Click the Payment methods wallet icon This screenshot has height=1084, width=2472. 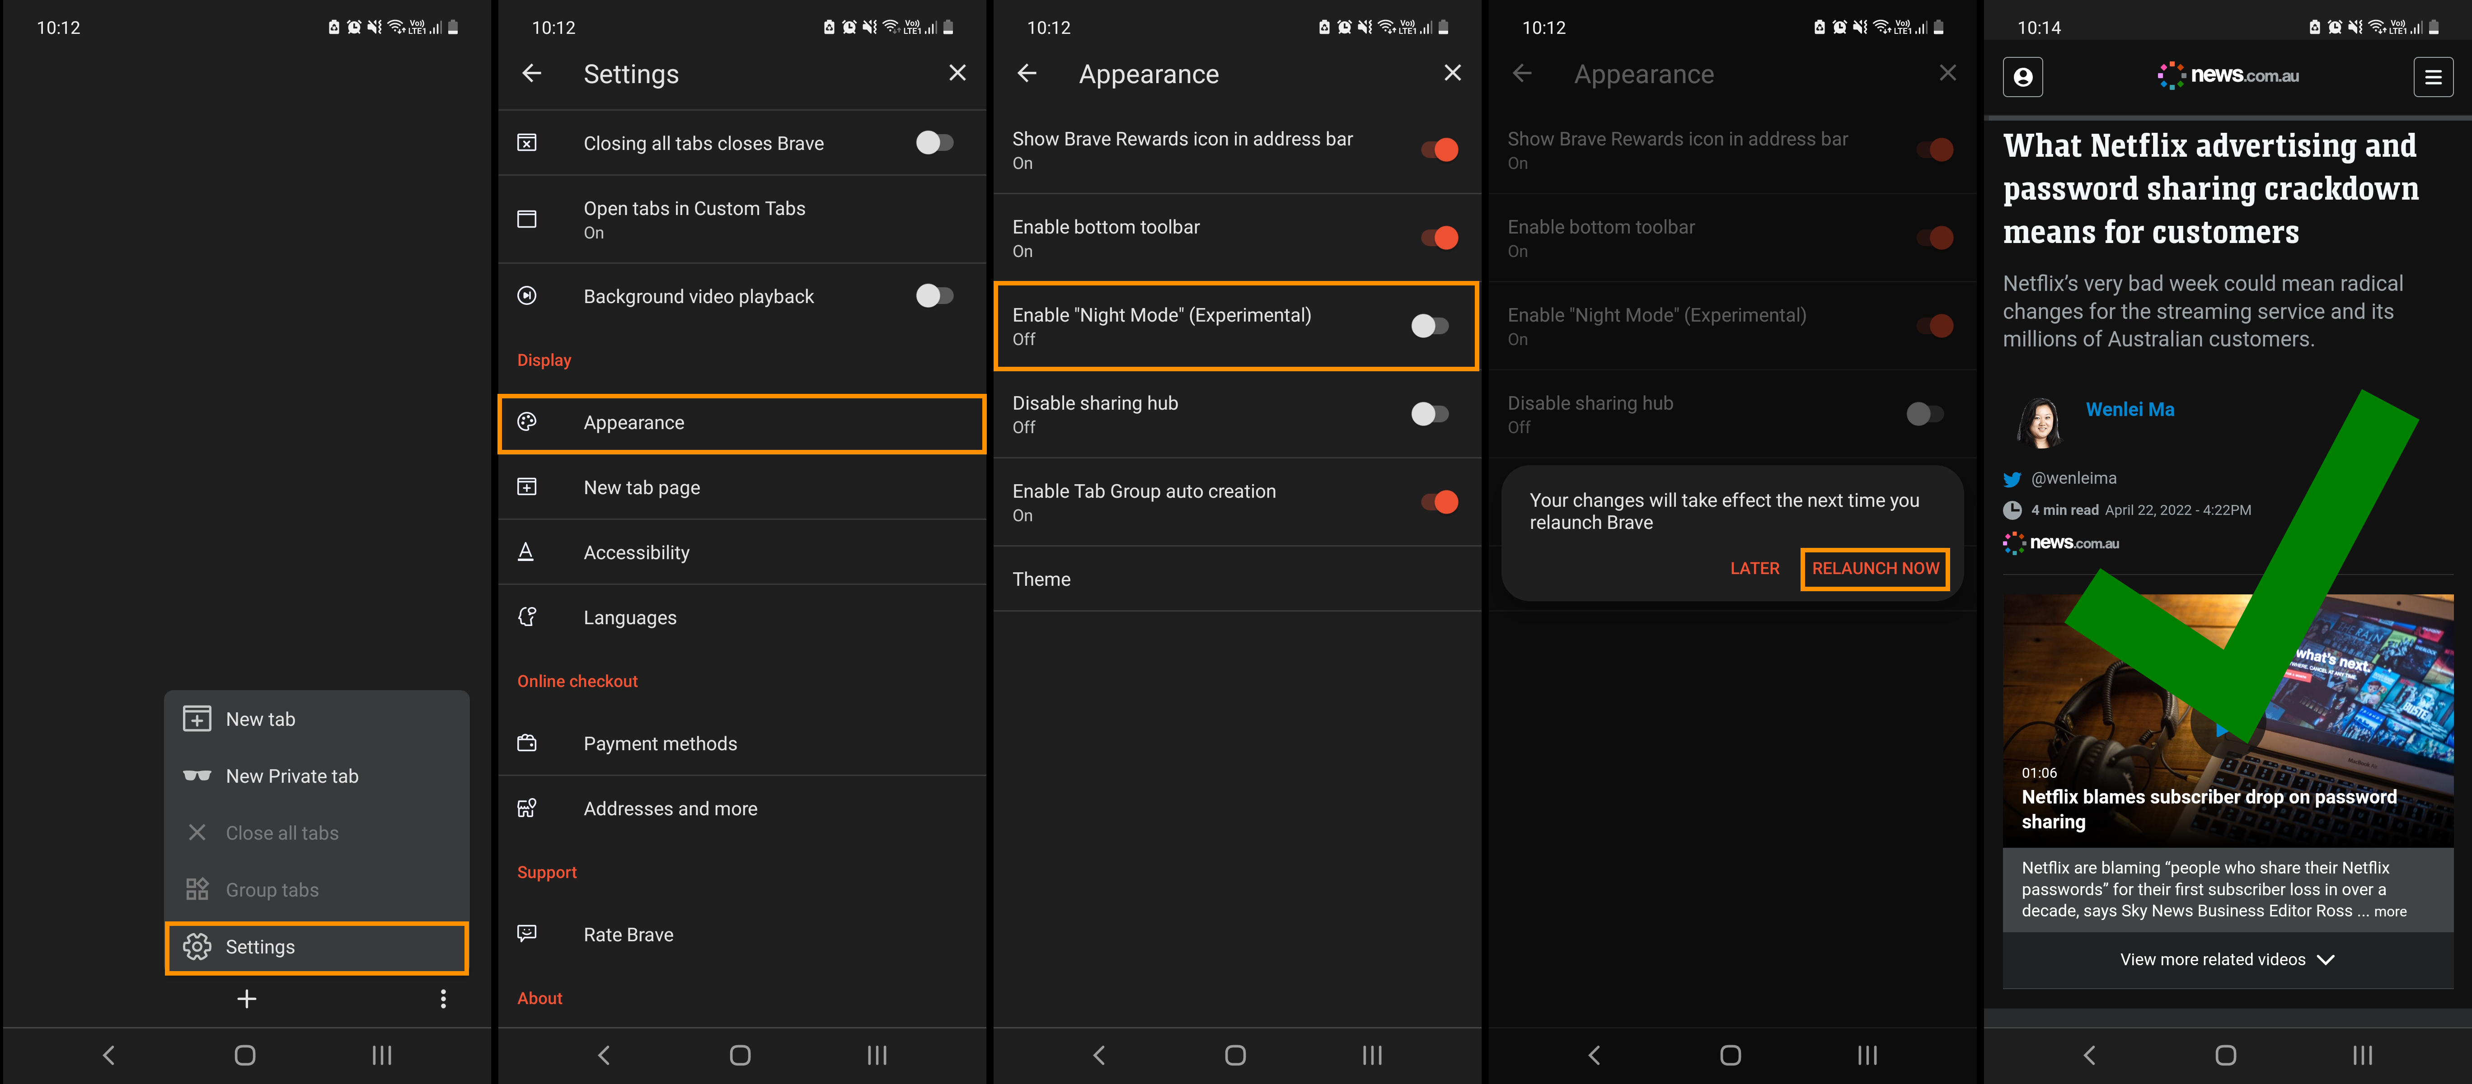(x=527, y=743)
